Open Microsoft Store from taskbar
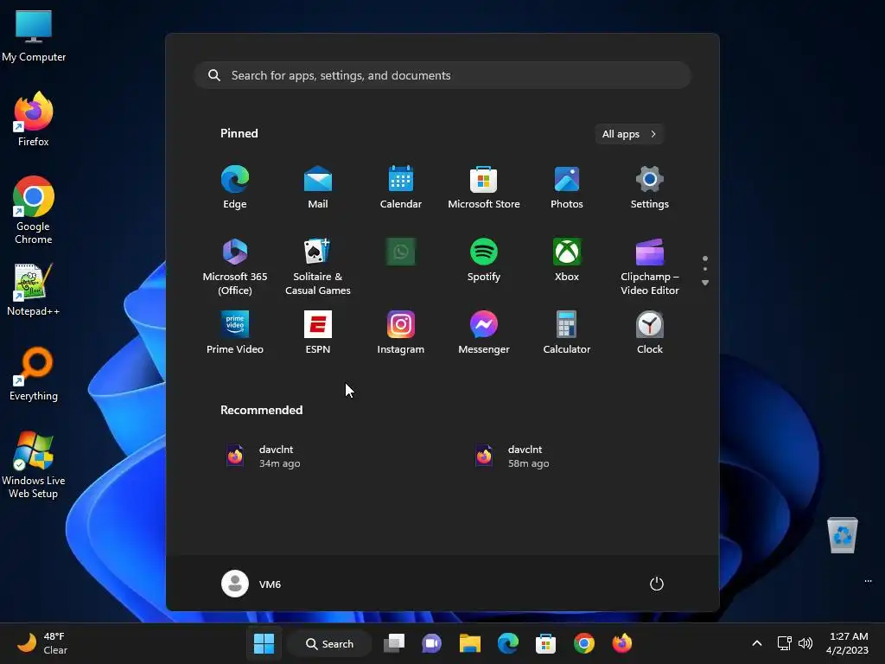The image size is (885, 664). click(x=546, y=643)
